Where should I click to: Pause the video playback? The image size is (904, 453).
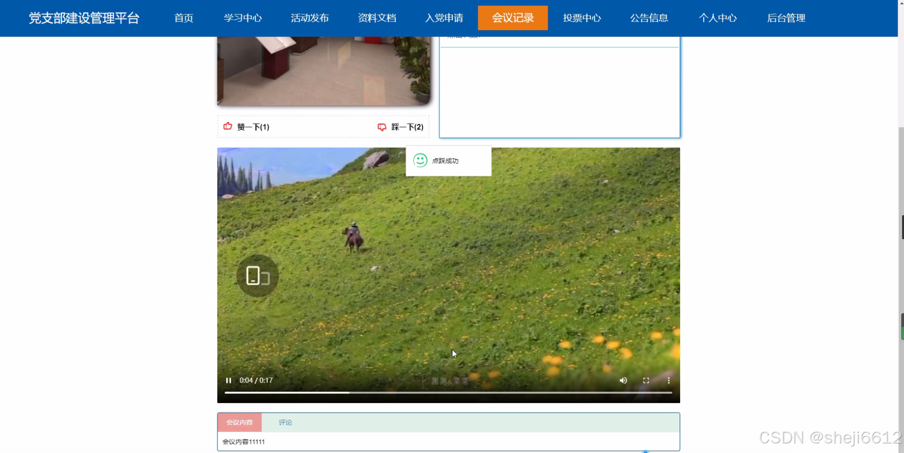pyautogui.click(x=229, y=380)
